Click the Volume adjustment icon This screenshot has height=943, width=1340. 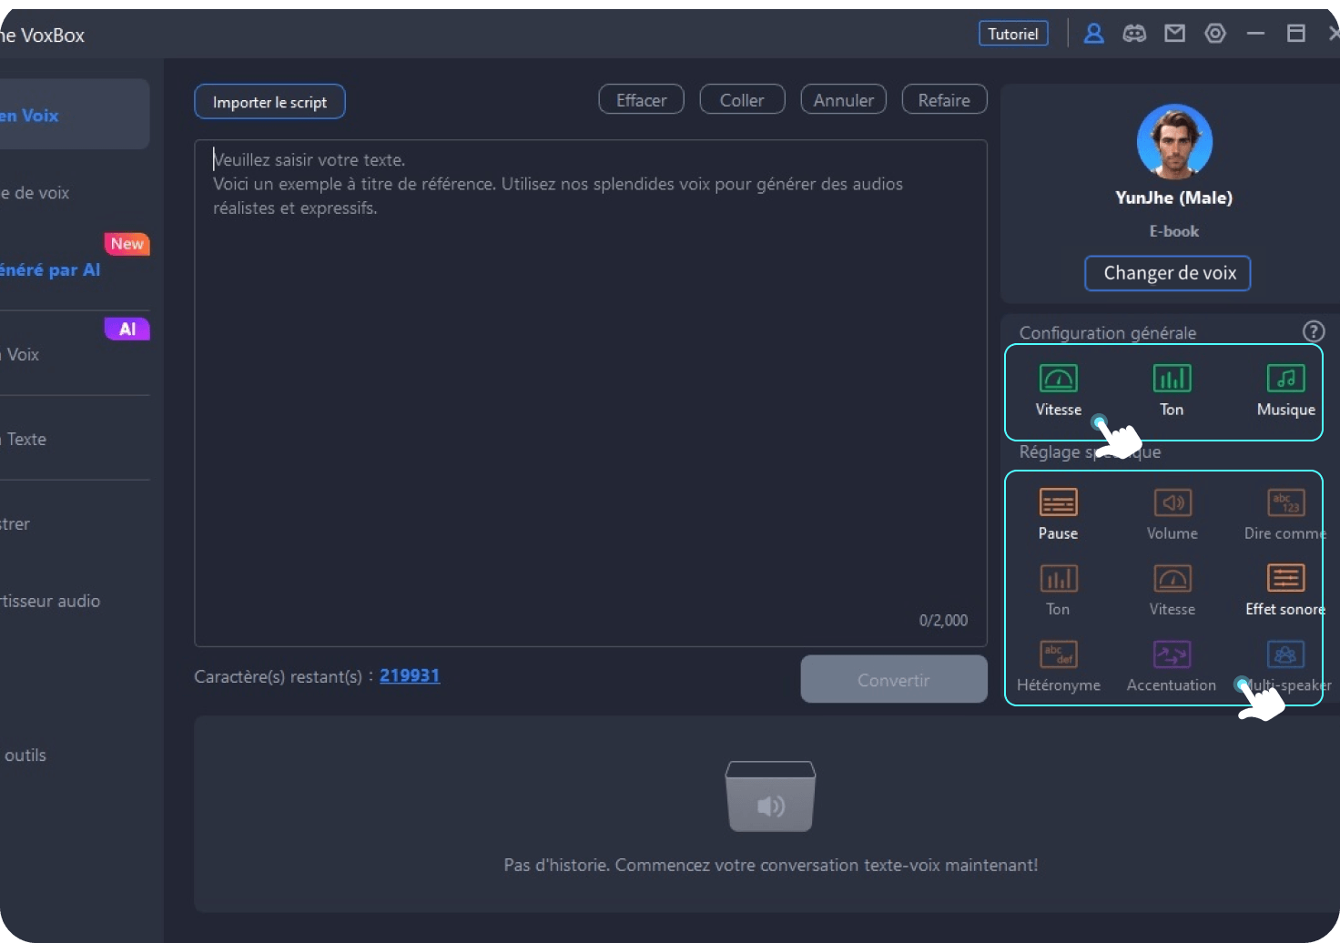click(1172, 503)
